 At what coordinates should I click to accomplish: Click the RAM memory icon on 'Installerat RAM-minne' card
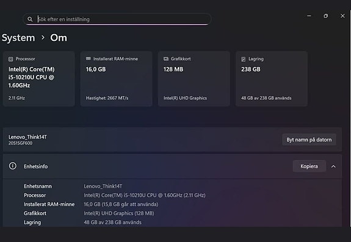coord(88,59)
